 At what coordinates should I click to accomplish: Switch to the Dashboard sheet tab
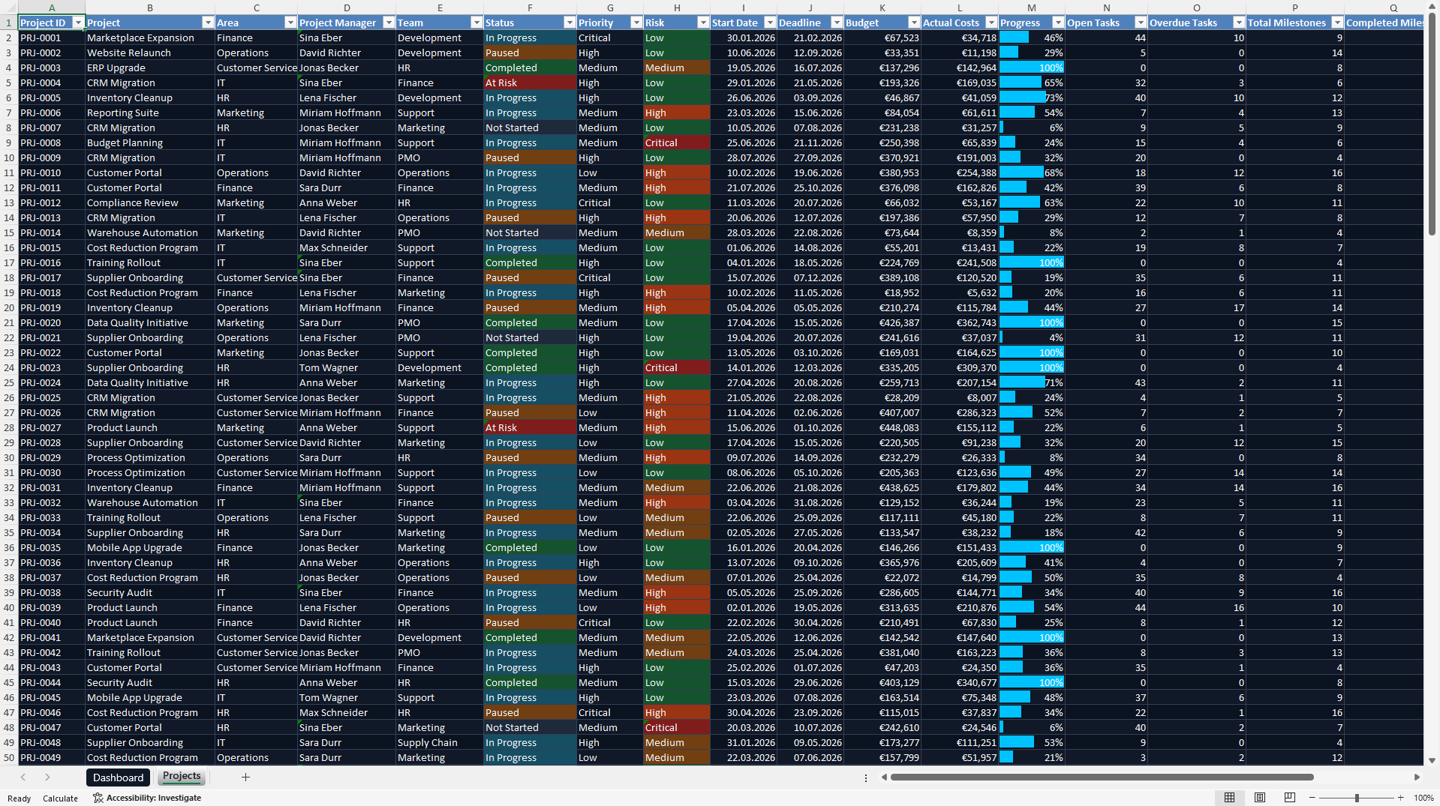point(118,778)
